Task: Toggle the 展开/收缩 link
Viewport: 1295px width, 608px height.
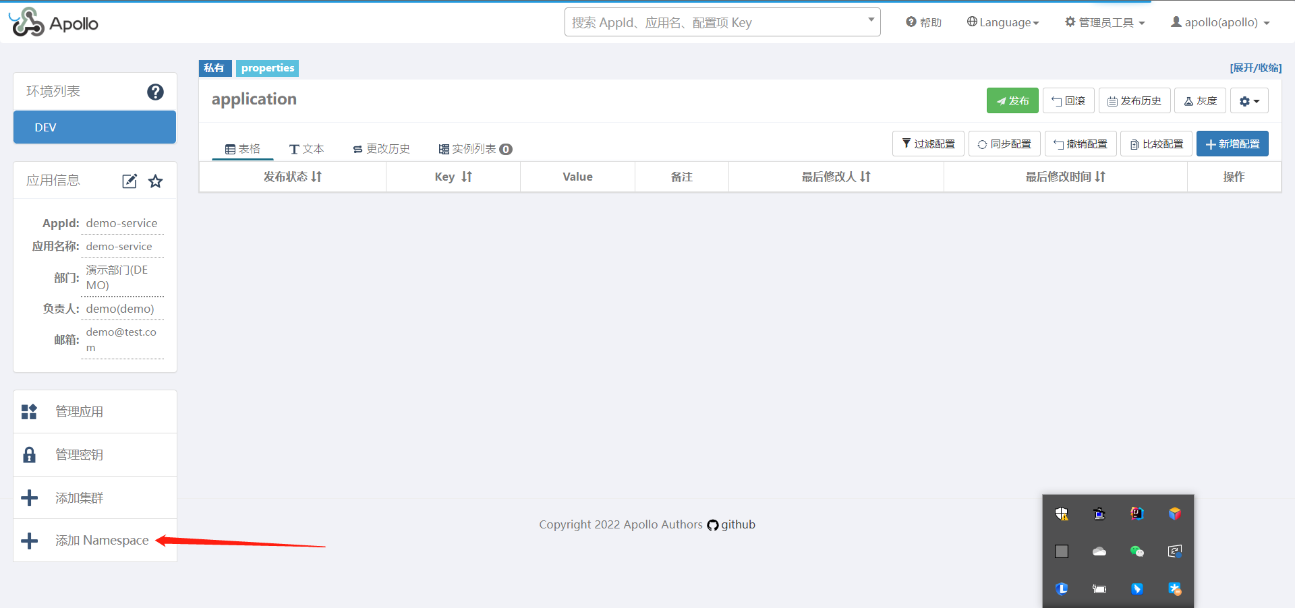Action: point(1255,68)
